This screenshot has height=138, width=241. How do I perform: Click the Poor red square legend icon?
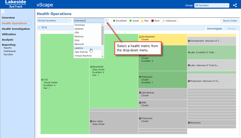click(152, 21)
